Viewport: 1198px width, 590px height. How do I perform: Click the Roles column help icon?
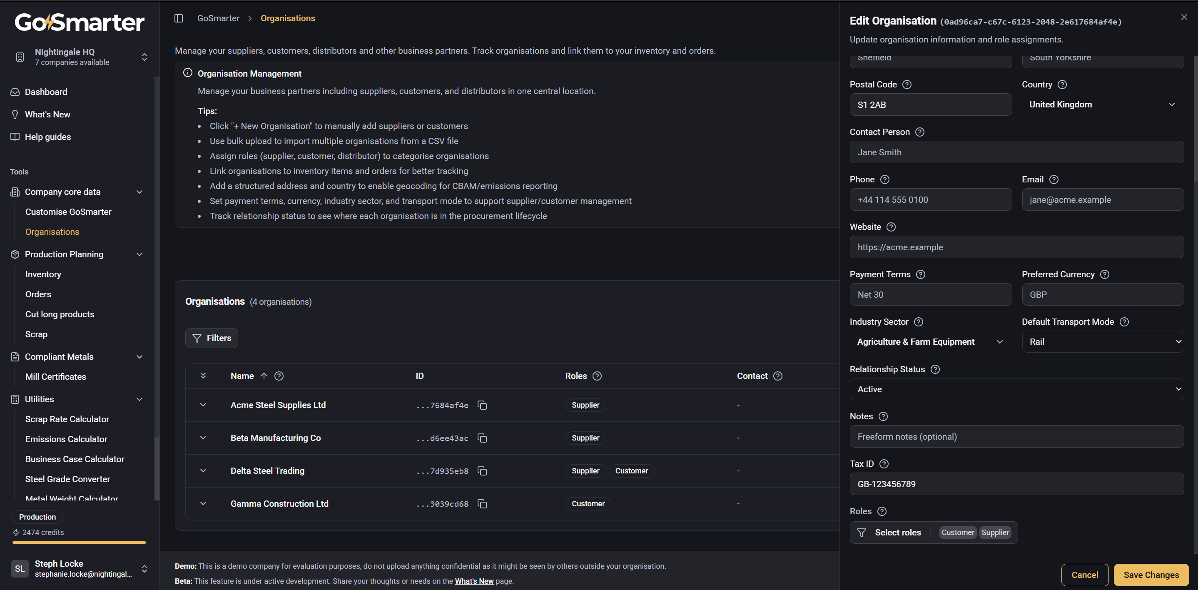point(597,376)
